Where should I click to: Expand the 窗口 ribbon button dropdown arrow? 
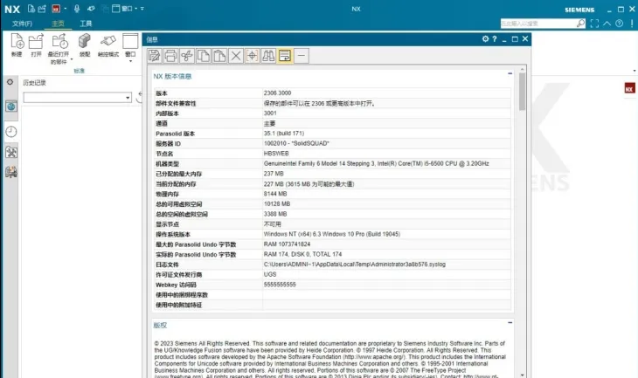point(130,61)
